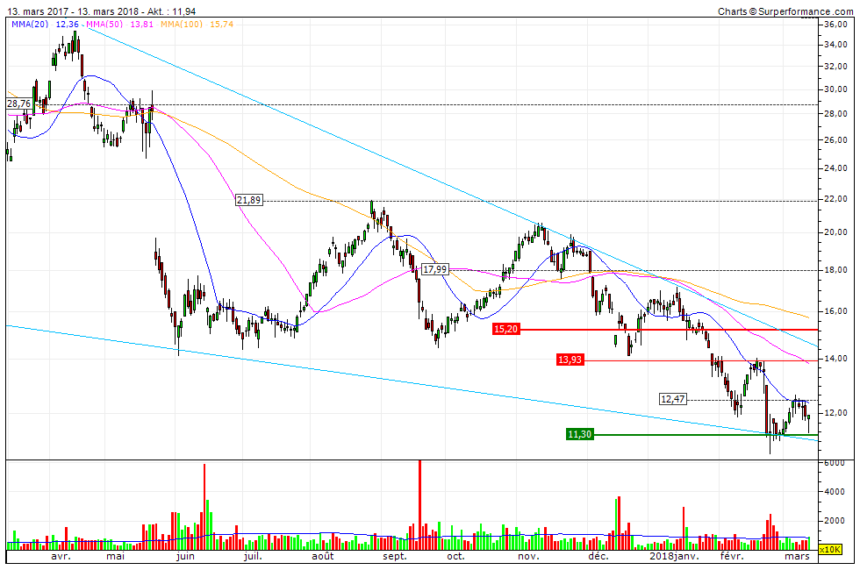Click the 22,00 price axis value
The image size is (860, 570).
(835, 199)
